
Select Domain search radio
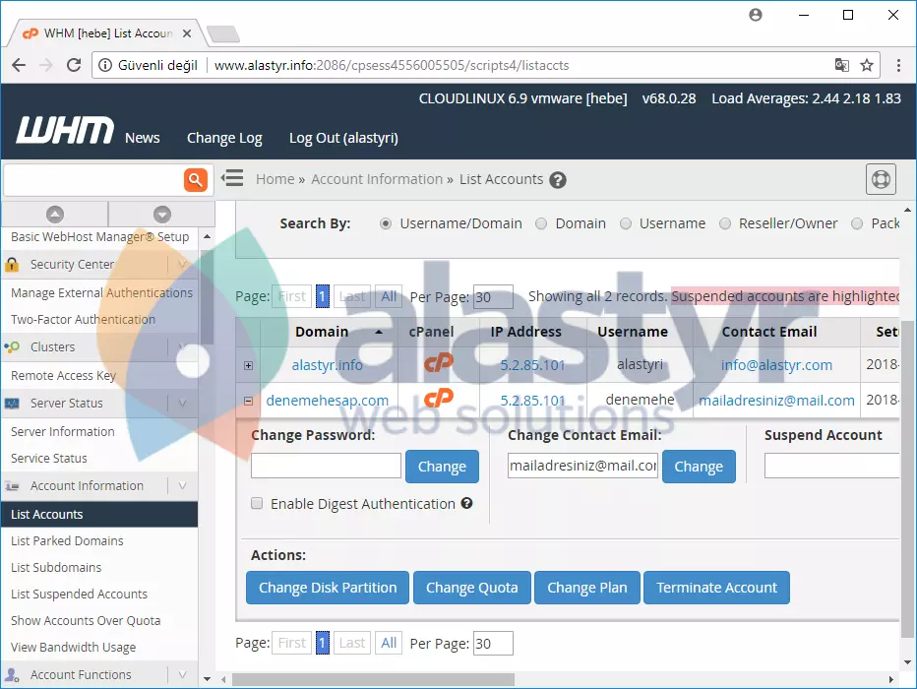click(541, 223)
